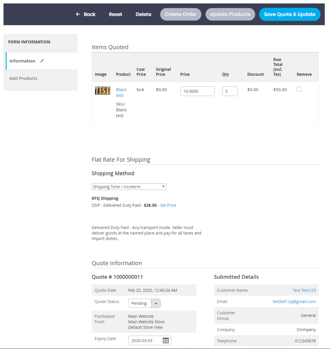
Task: Click the Create Order button
Action: 181,14
